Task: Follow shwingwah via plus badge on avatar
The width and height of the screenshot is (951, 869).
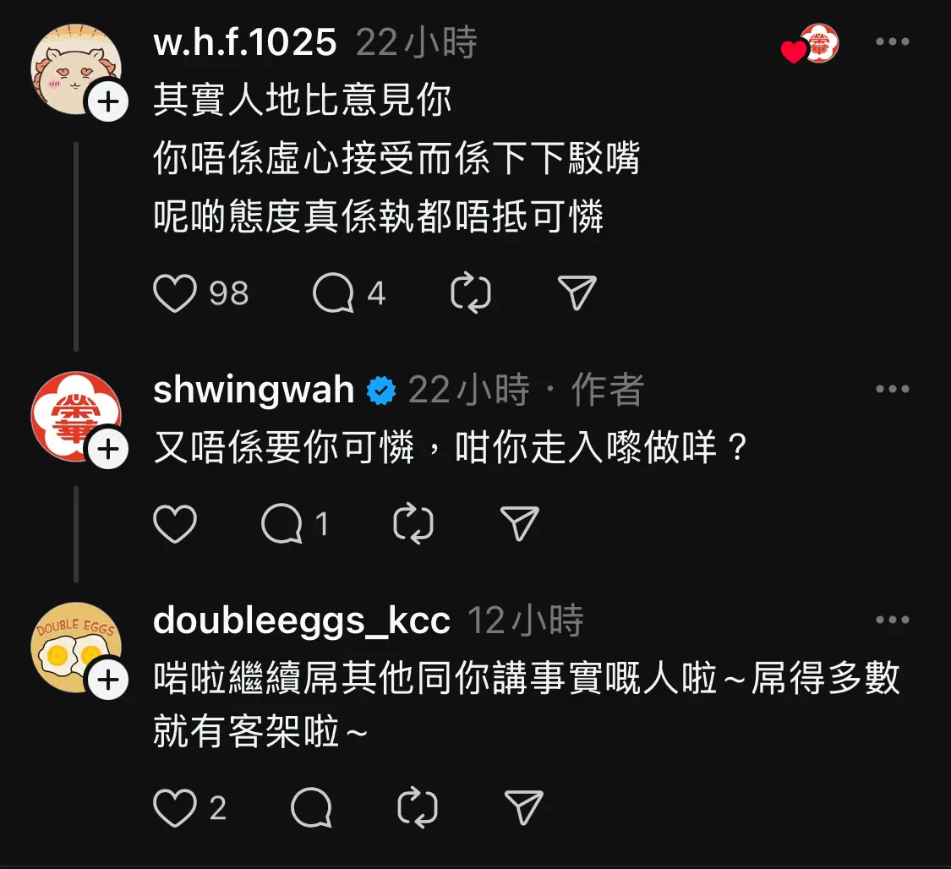Action: [108, 450]
